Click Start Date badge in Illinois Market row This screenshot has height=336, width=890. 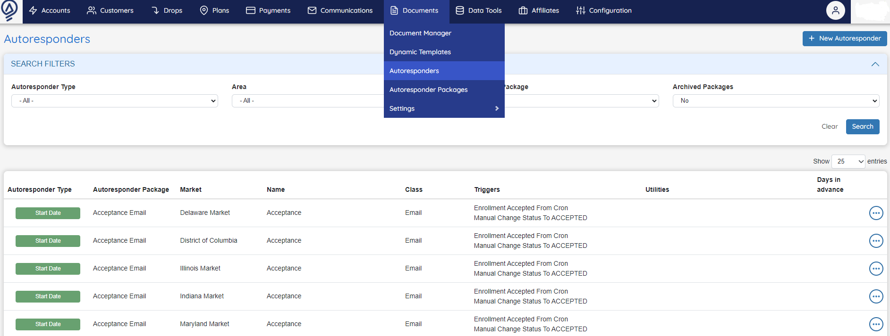pyautogui.click(x=48, y=269)
